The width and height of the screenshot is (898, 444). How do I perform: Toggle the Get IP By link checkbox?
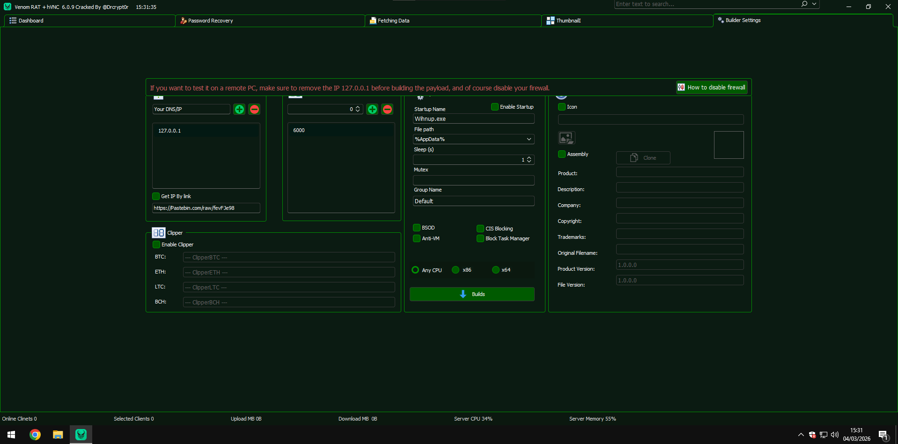coord(156,196)
